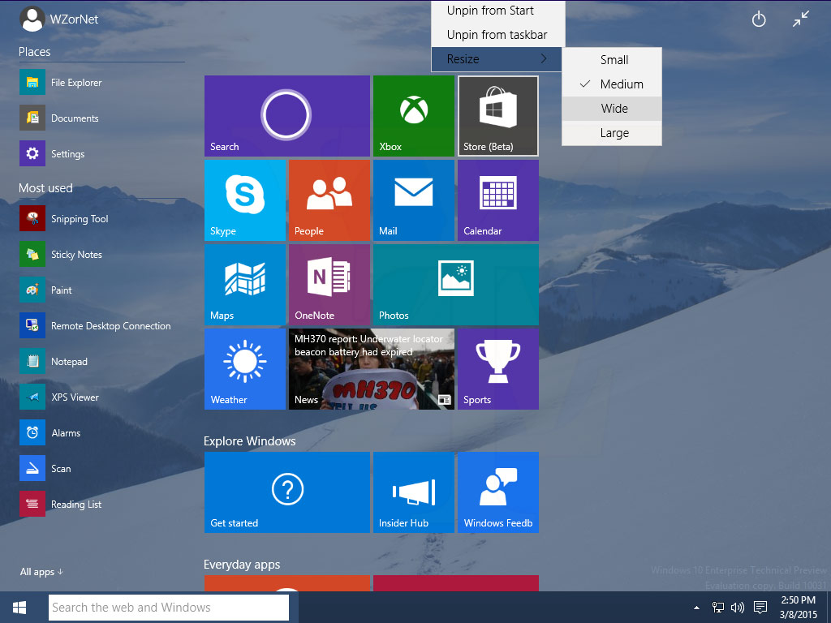Launch Notepad from Most used
Image resolution: width=831 pixels, height=623 pixels.
click(x=54, y=361)
